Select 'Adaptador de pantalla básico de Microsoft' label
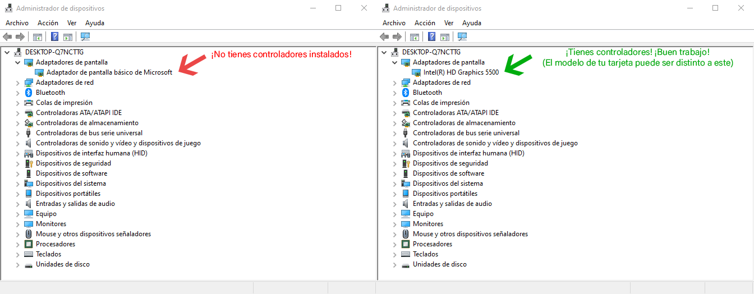Screen dimensions: 754x294 [x=109, y=72]
